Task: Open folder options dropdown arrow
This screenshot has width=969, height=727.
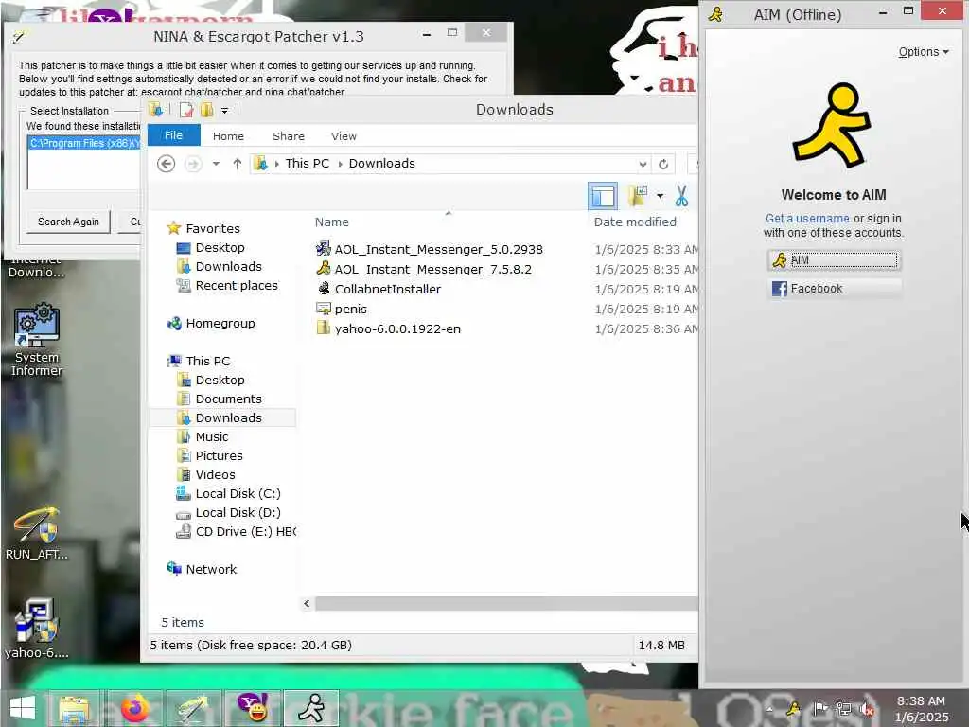Action: coord(660,196)
